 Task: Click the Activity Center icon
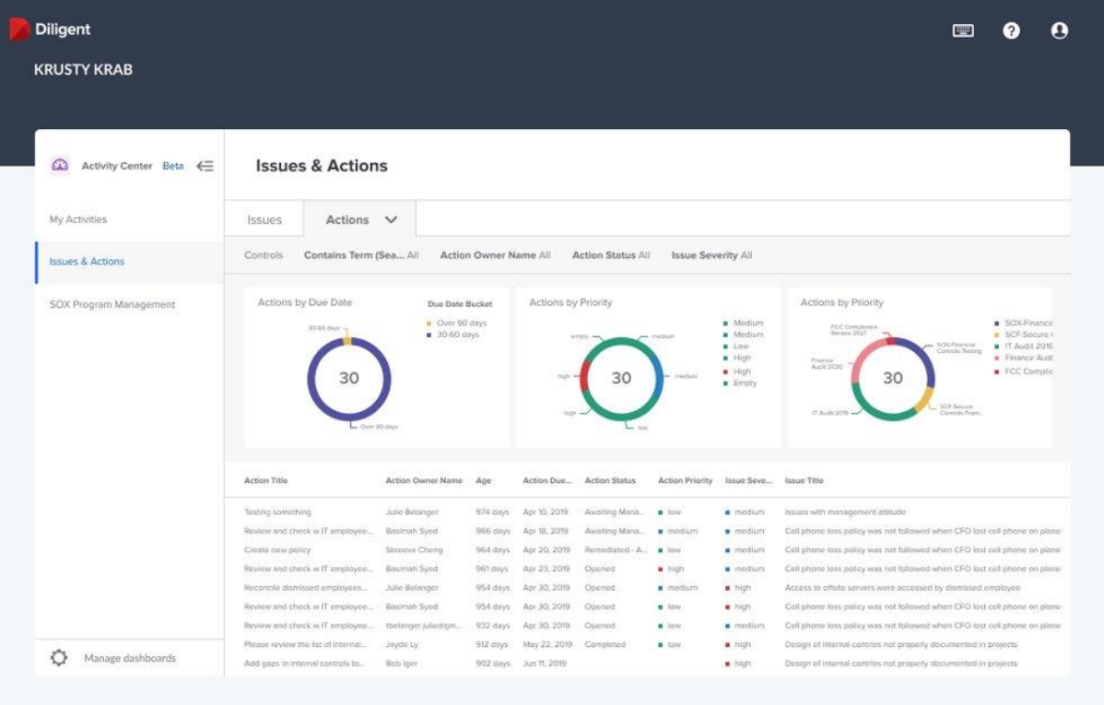(61, 166)
